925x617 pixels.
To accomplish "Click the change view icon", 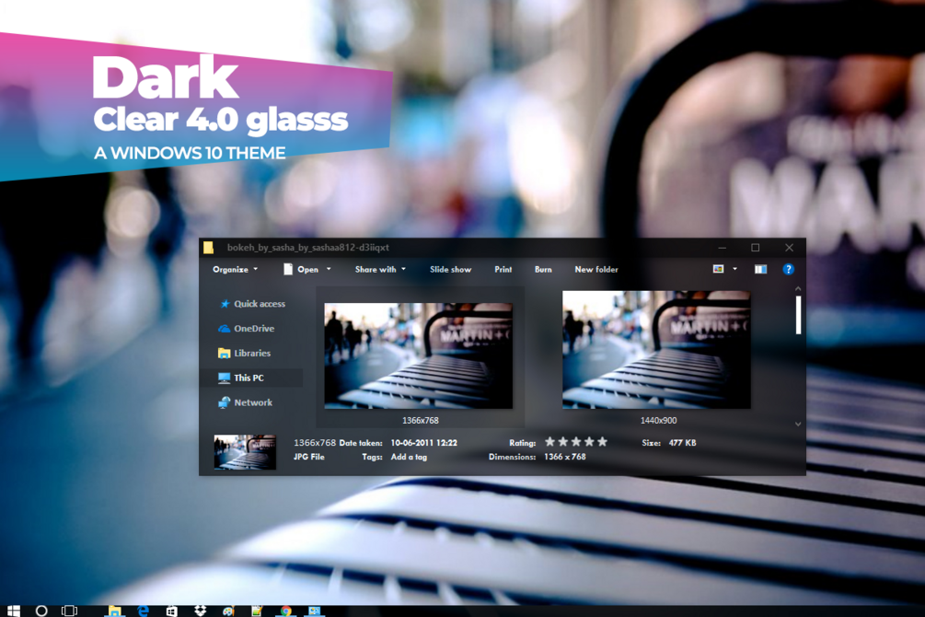I will pos(718,269).
